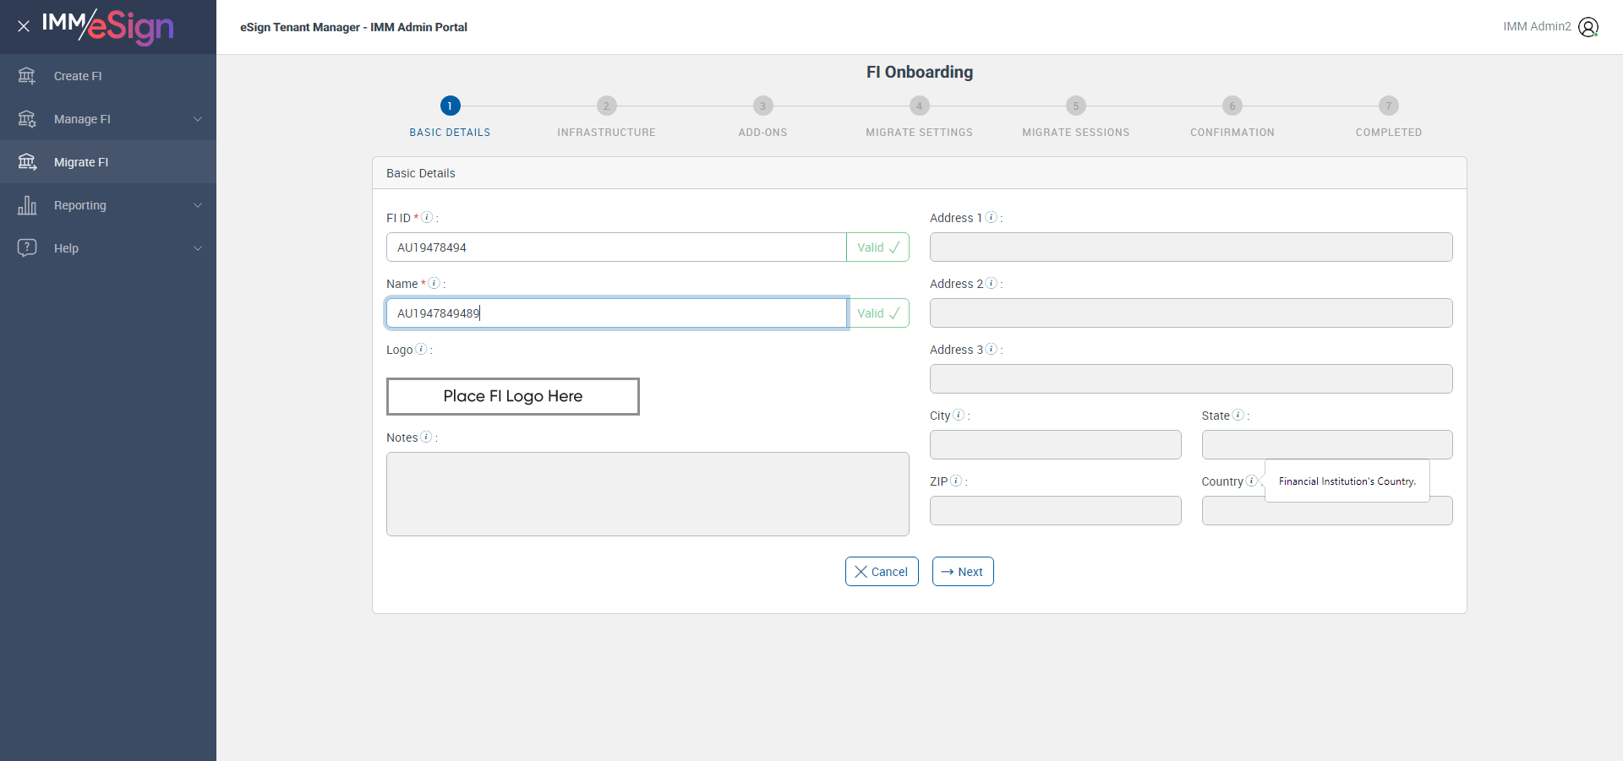Screen dimensions: 1623x761
Task: Click the Next button
Action: (963, 572)
